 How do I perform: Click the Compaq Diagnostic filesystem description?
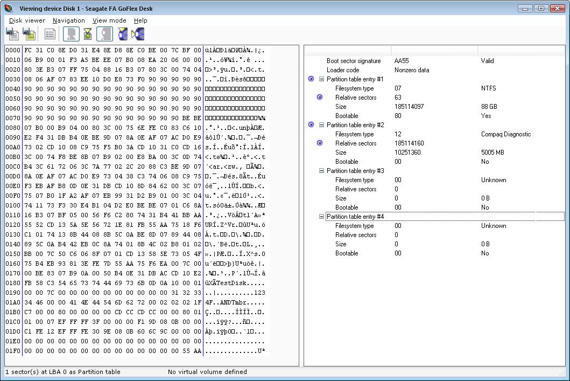[x=506, y=134]
